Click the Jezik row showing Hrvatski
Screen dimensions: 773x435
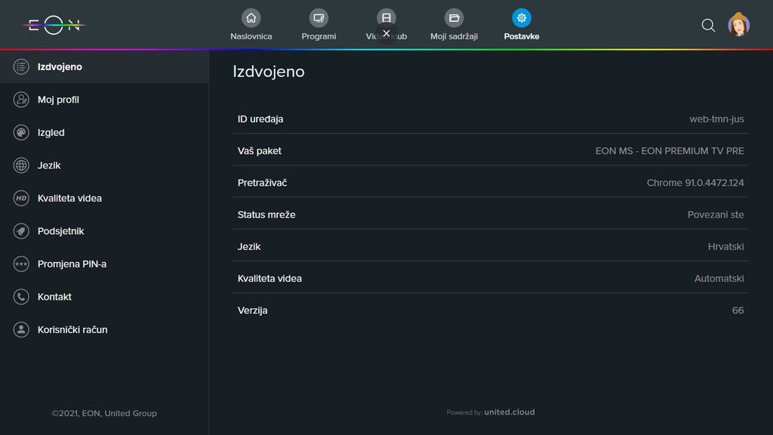tap(491, 246)
